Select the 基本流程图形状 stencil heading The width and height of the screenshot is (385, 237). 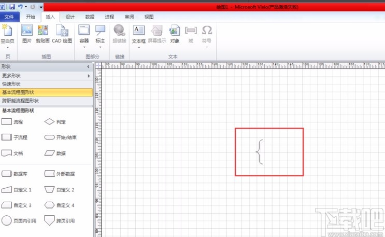(47, 92)
